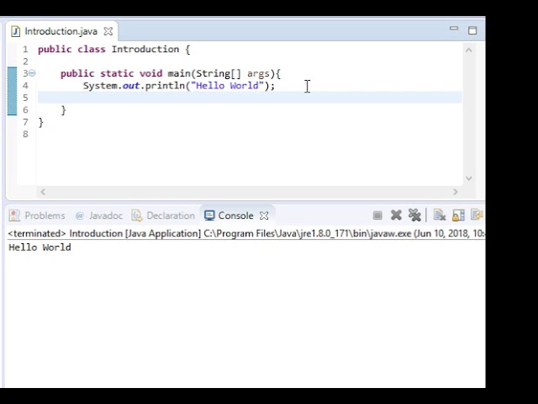The height and width of the screenshot is (404, 538).
Task: Open the Problems tab
Action: point(37,215)
